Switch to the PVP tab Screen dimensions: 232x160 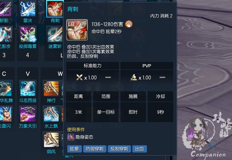coord(147,65)
